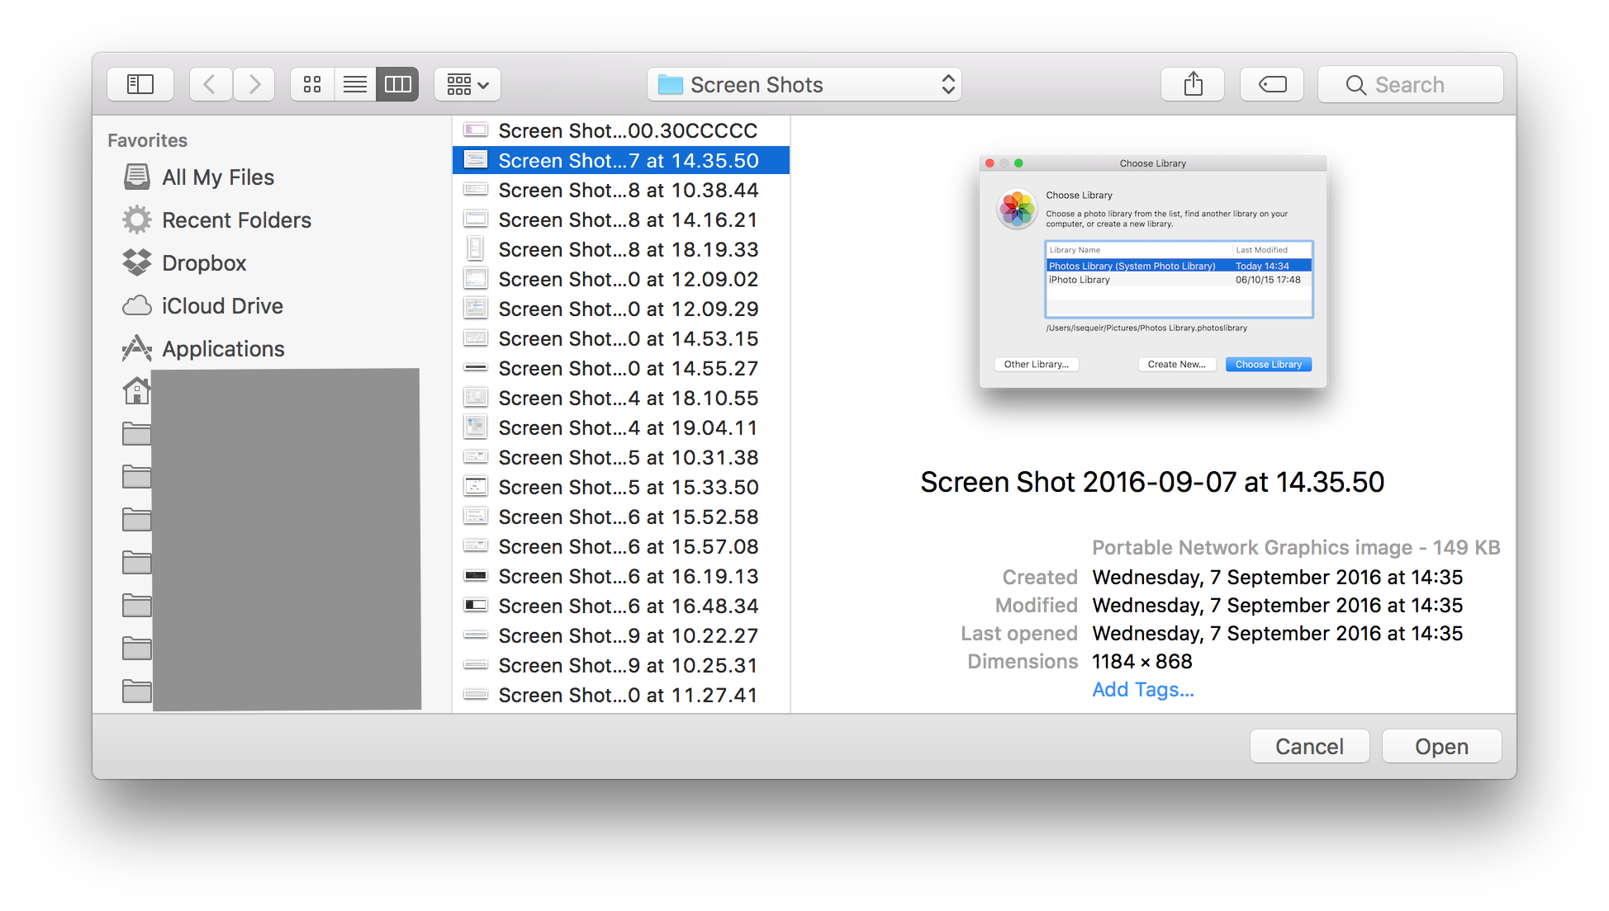This screenshot has height=911, width=1609.
Task: Open the item arrangement dropdown
Action: pos(468,84)
